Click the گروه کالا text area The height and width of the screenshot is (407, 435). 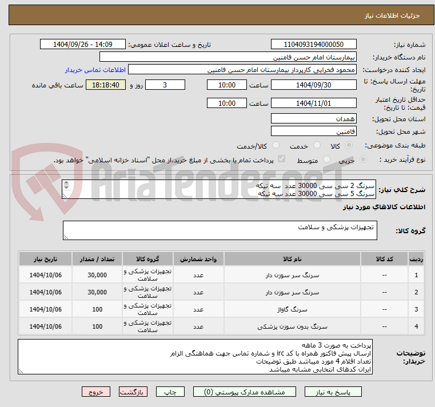click(220, 230)
